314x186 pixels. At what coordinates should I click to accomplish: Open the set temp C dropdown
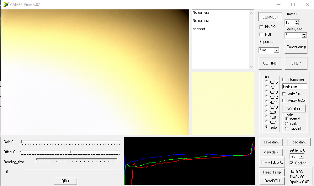[x=301, y=156]
